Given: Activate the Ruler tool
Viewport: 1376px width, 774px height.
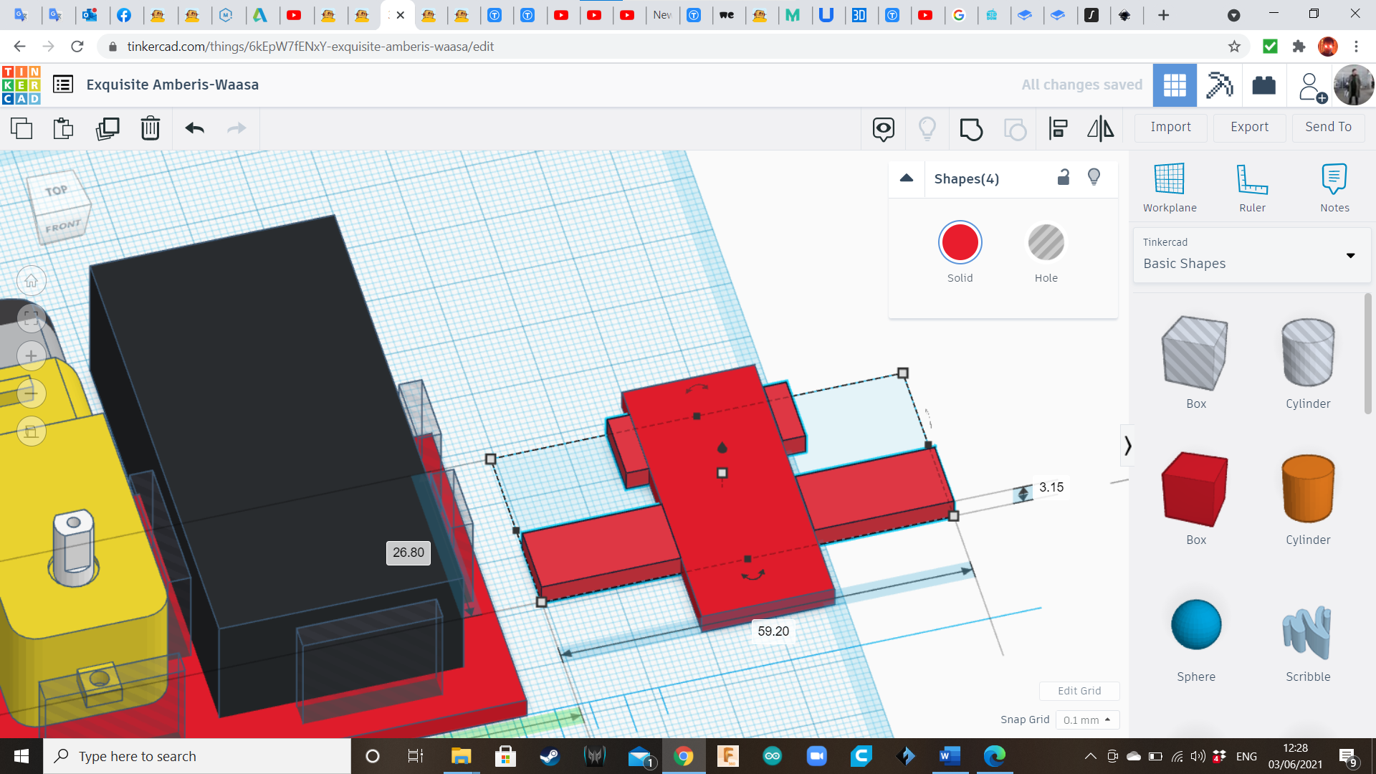Looking at the screenshot, I should (1252, 187).
